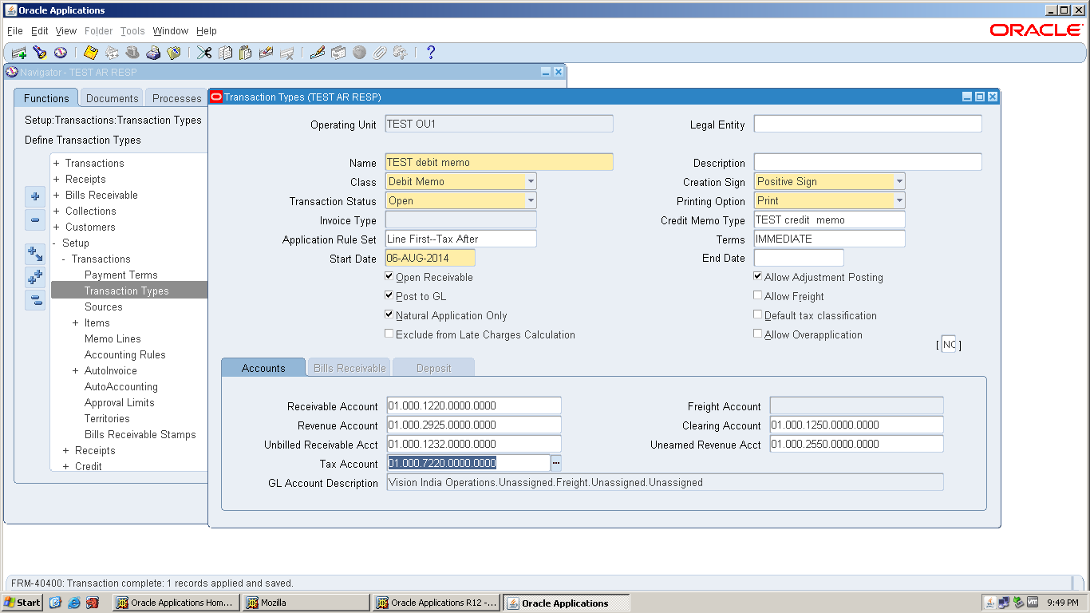Enable Exclude from Late Charges Calculation
Screen dimensions: 1090x613
click(389, 334)
